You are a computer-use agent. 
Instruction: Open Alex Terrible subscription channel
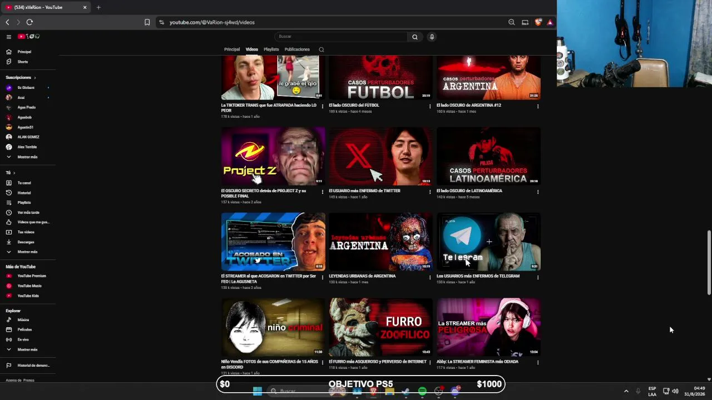(x=28, y=147)
